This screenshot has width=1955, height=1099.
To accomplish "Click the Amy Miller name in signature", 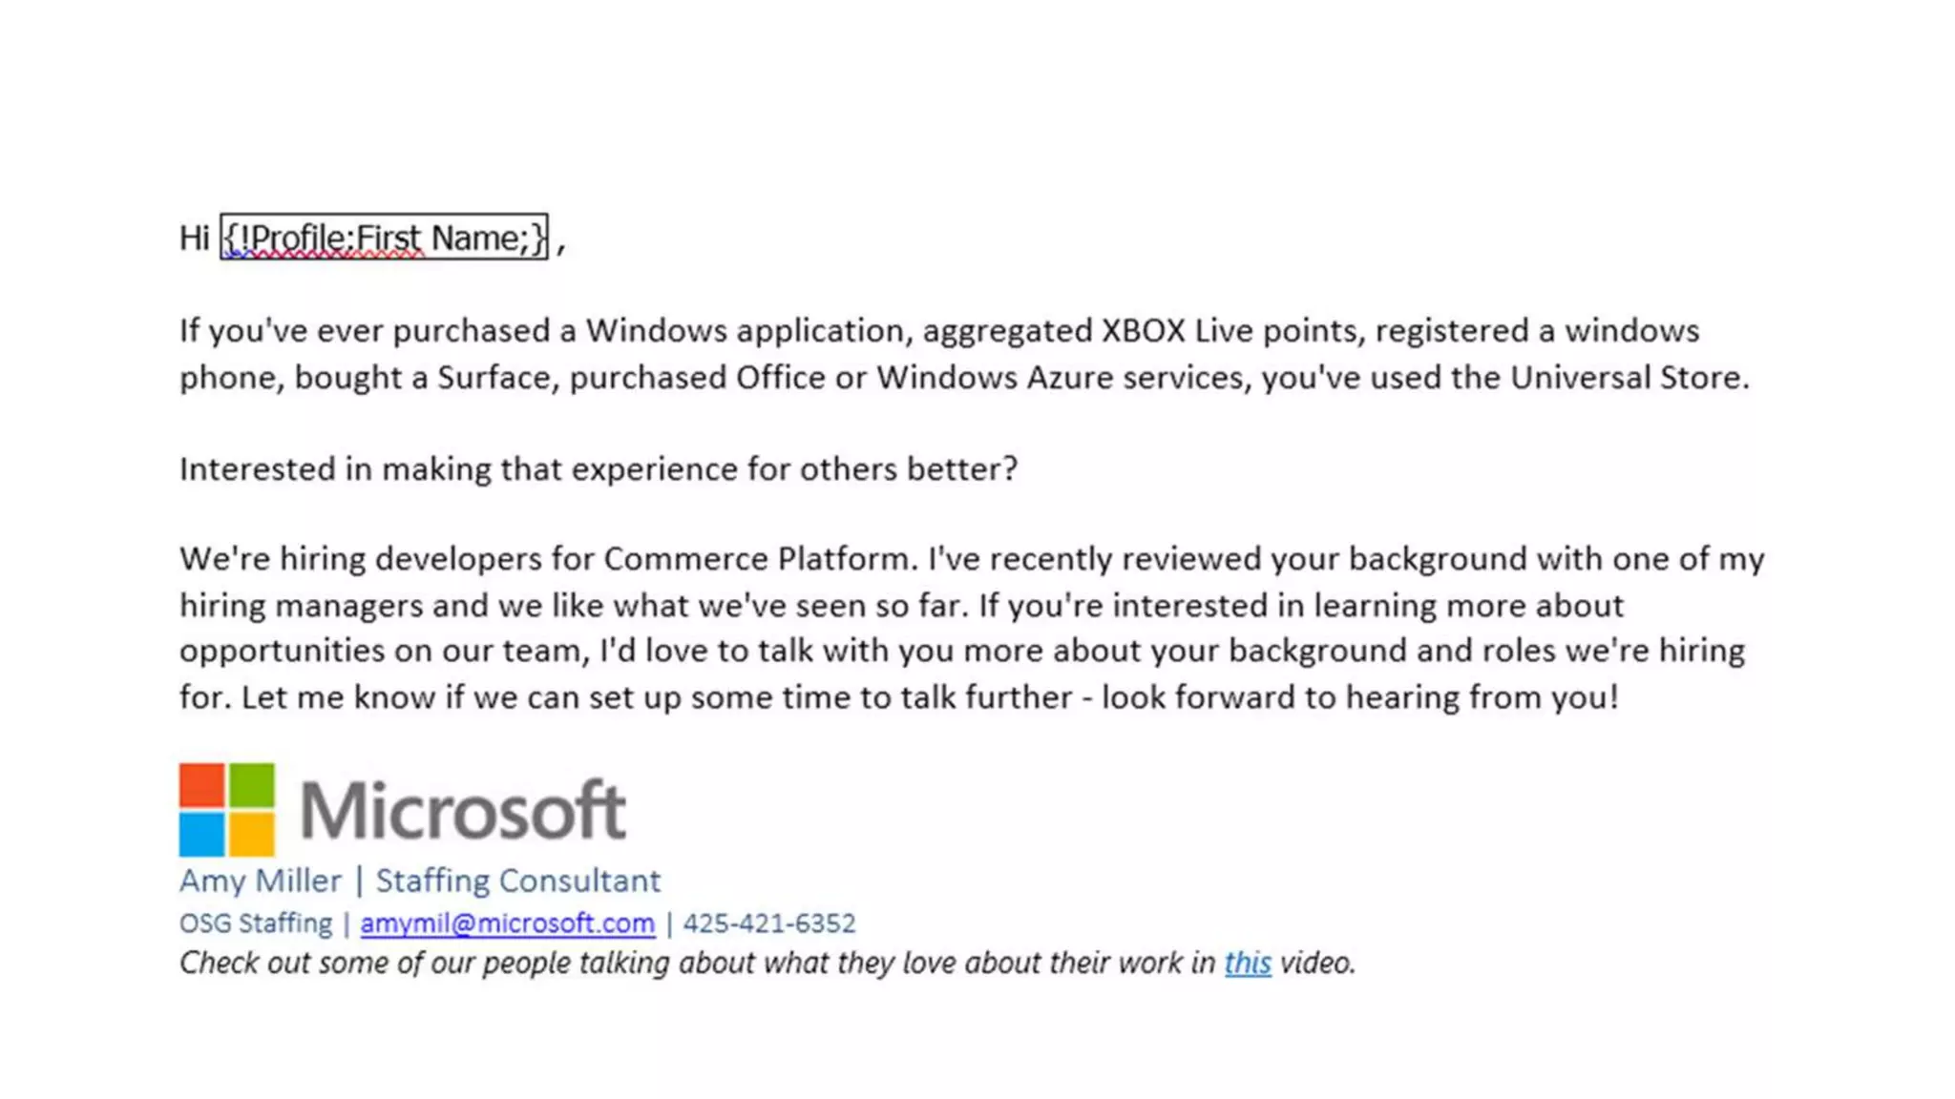I will 260,881.
